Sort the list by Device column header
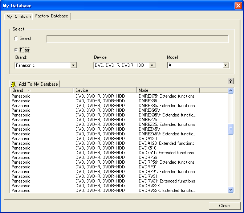Screen dimensions: 244x213 coord(105,90)
